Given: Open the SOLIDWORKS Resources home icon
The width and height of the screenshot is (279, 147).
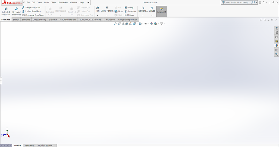Looking at the screenshot, I should tap(276, 28).
